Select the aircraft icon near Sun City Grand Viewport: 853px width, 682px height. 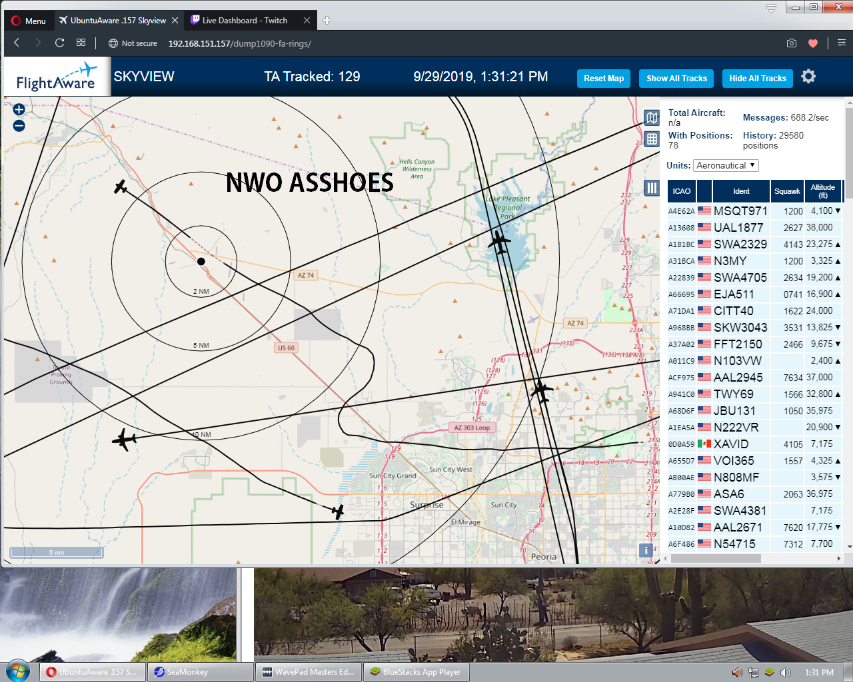(338, 511)
